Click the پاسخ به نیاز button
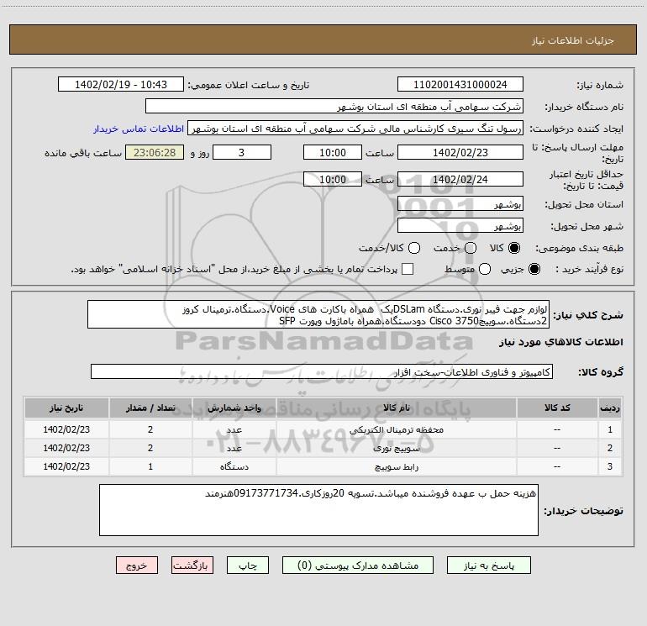This screenshot has width=647, height=626. (x=489, y=566)
